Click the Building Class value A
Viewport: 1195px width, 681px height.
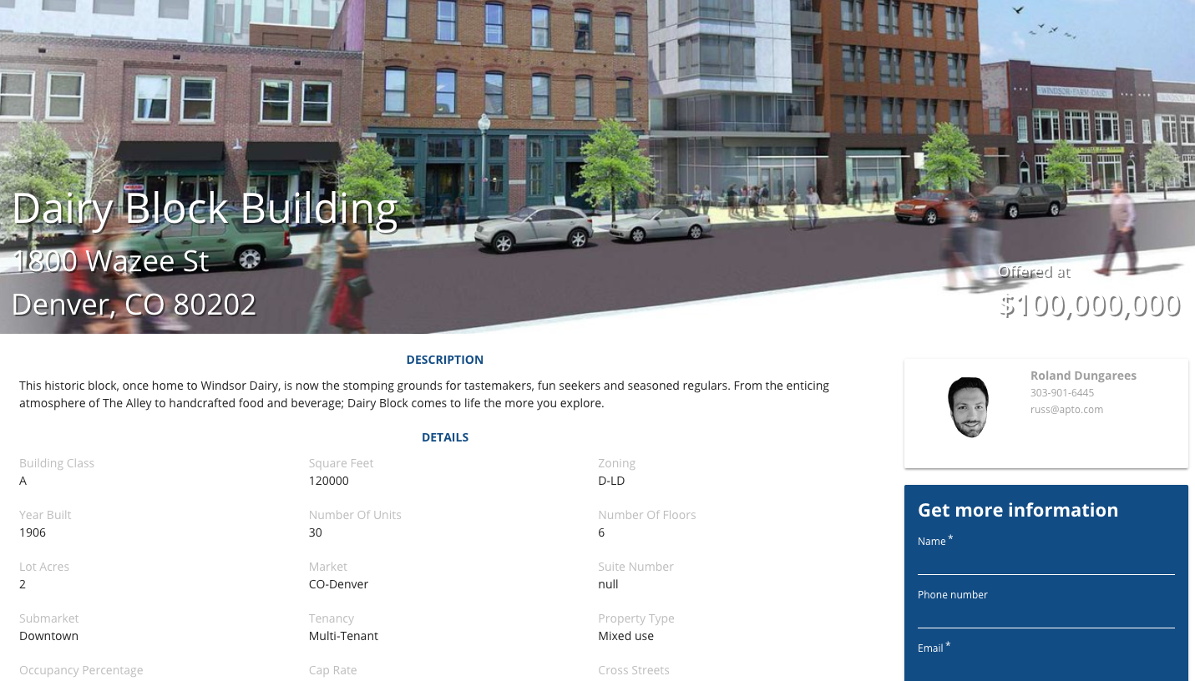coord(23,481)
